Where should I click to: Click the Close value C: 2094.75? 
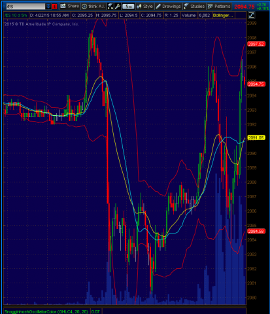coord(151,15)
